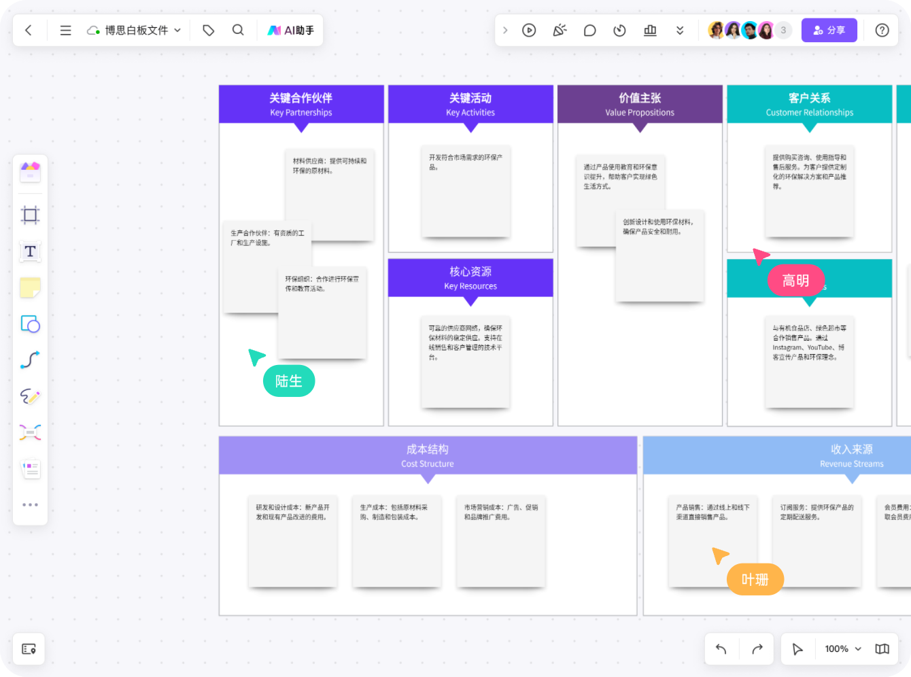Click the search magnifier icon
The height and width of the screenshot is (677, 911).
coord(238,30)
